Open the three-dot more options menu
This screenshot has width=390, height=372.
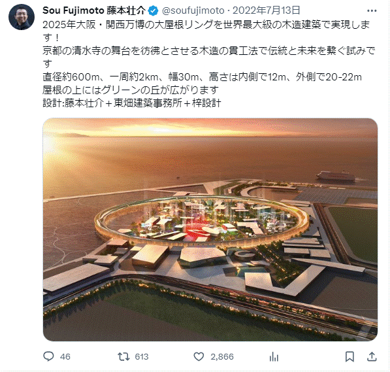tap(372, 10)
